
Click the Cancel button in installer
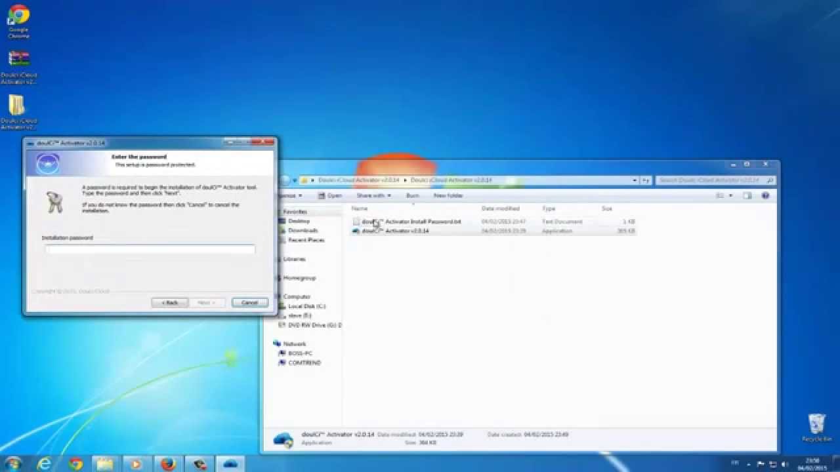pos(249,302)
